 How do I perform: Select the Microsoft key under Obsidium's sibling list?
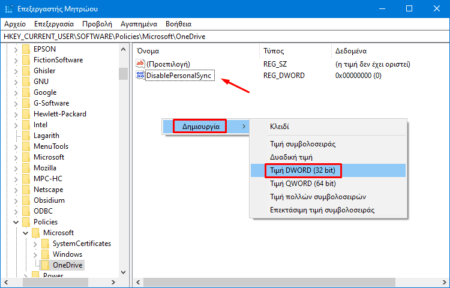49,157
